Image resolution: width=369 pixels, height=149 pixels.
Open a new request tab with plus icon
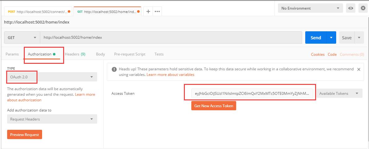coord(148,11)
